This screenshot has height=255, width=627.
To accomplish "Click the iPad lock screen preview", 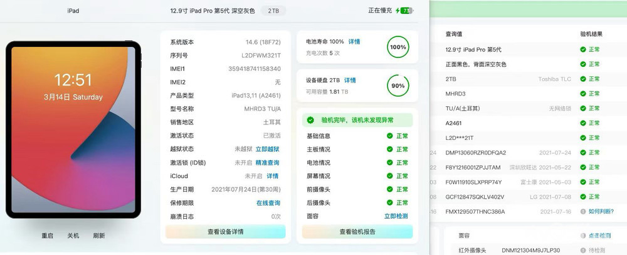I will (x=73, y=129).
